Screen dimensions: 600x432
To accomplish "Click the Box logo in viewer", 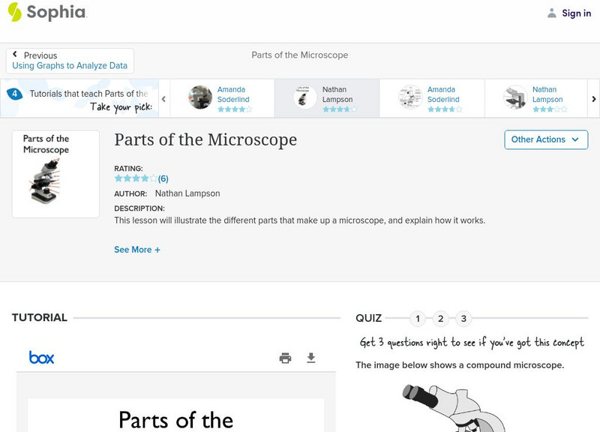I will 41,358.
